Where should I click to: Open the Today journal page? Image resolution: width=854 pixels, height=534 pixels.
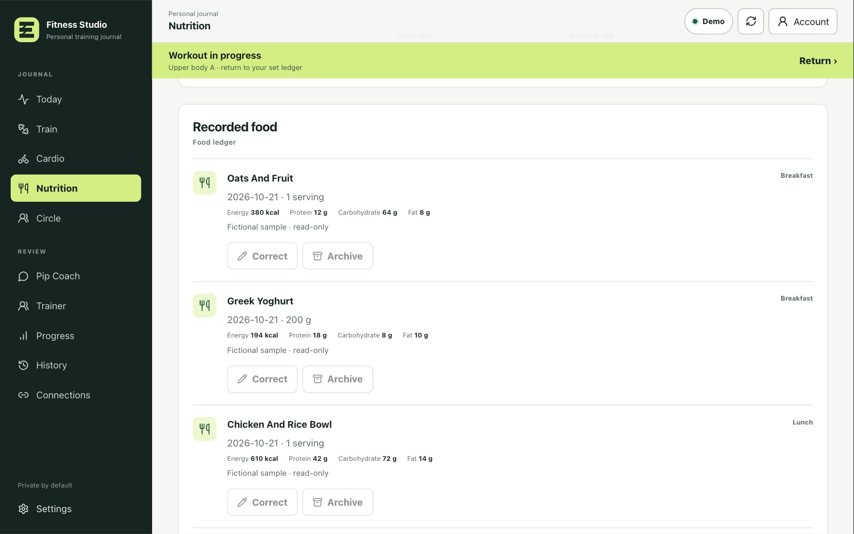(x=76, y=99)
